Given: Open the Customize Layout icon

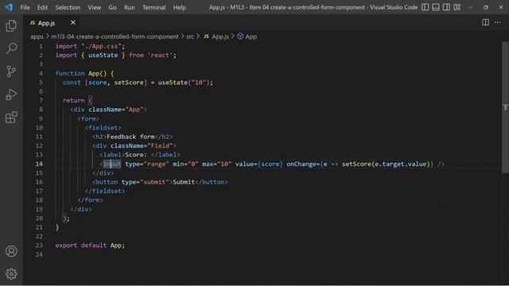Looking at the screenshot, I should tap(457, 7).
